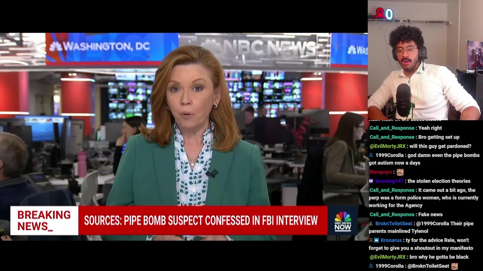Click 'bro why he gotta be black' text
This screenshot has height=271, width=483.
pos(439,257)
